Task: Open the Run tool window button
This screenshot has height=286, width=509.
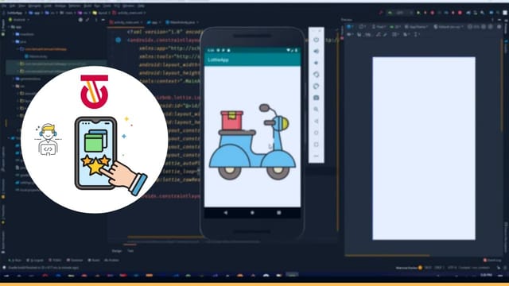Action: 15,261
